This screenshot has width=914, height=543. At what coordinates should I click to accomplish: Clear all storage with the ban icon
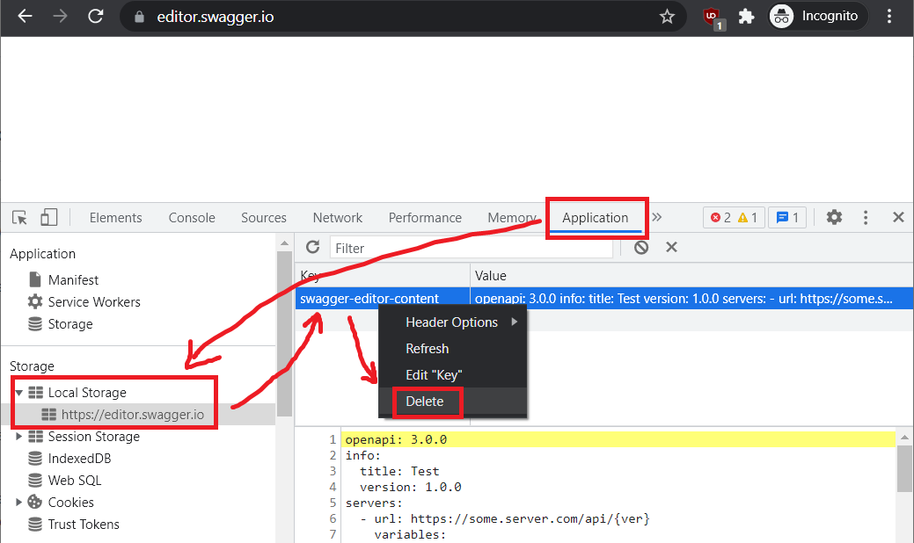click(x=640, y=247)
